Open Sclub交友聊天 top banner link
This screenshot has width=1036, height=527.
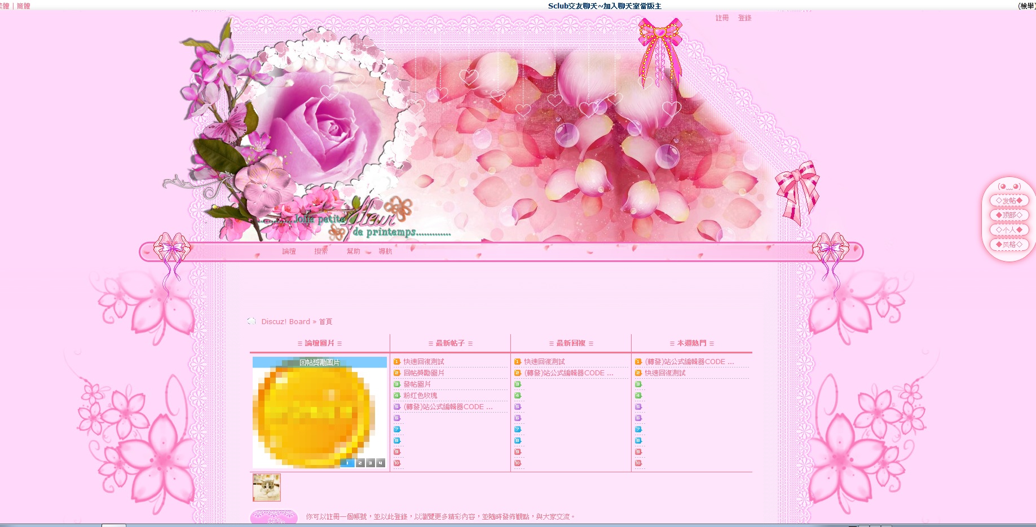pyautogui.click(x=605, y=6)
